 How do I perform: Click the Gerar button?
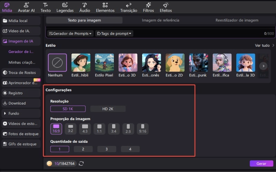click(x=262, y=164)
